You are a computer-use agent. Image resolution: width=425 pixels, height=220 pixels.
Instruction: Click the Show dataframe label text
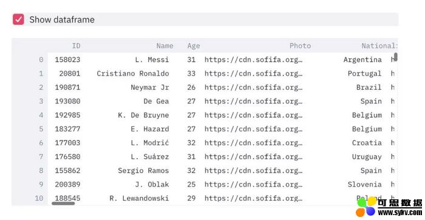click(x=62, y=19)
